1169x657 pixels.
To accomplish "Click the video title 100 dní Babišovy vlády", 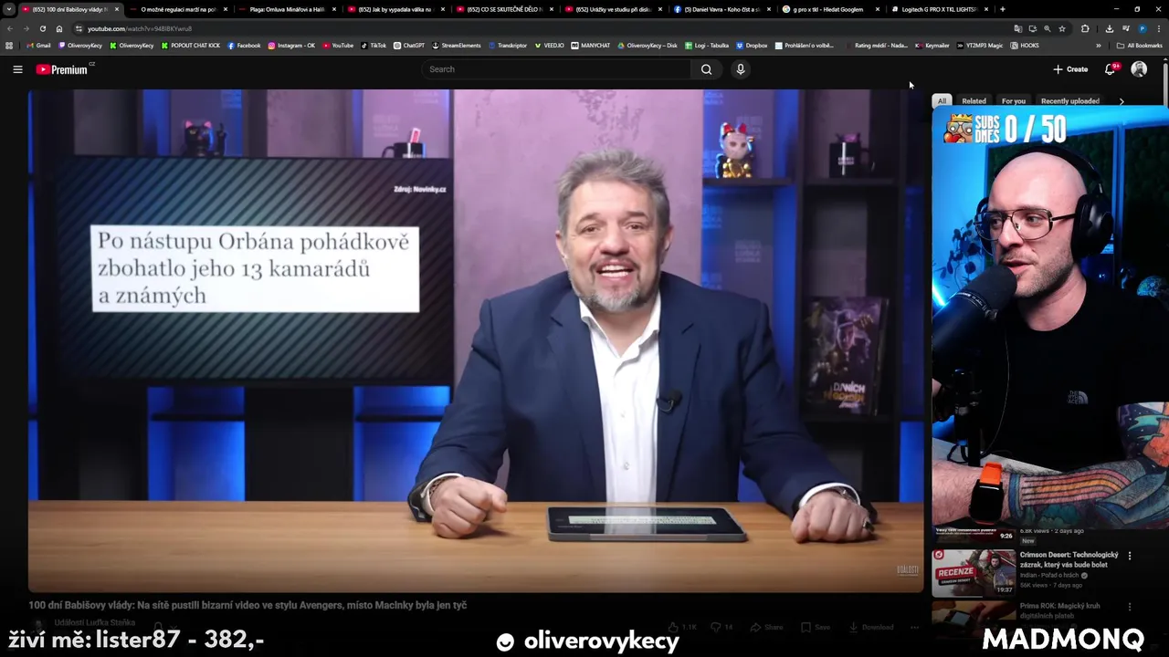I will (247, 605).
